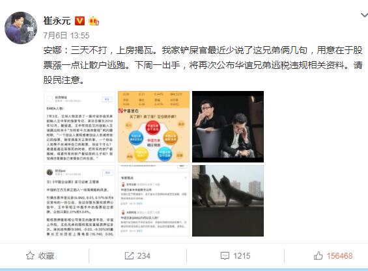Click the crown membership level badge

click(x=94, y=21)
